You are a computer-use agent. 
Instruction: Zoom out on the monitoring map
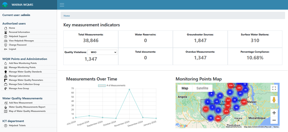(274, 120)
